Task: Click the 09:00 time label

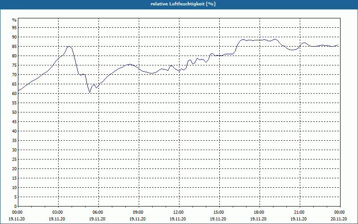Action: click(139, 212)
